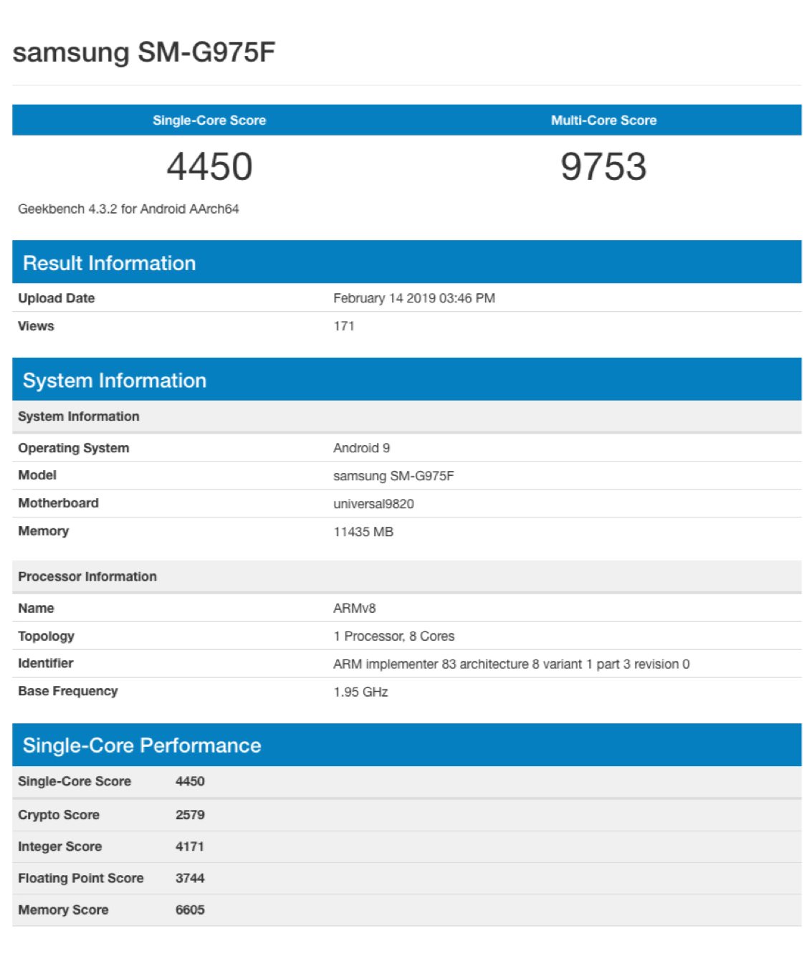
Task: Click the Result Information section header
Action: coord(109,263)
